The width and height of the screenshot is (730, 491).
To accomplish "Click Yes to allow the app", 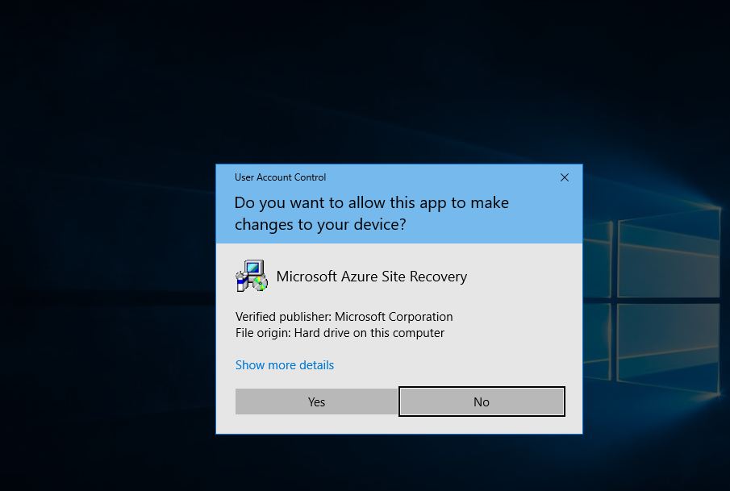I will point(316,402).
